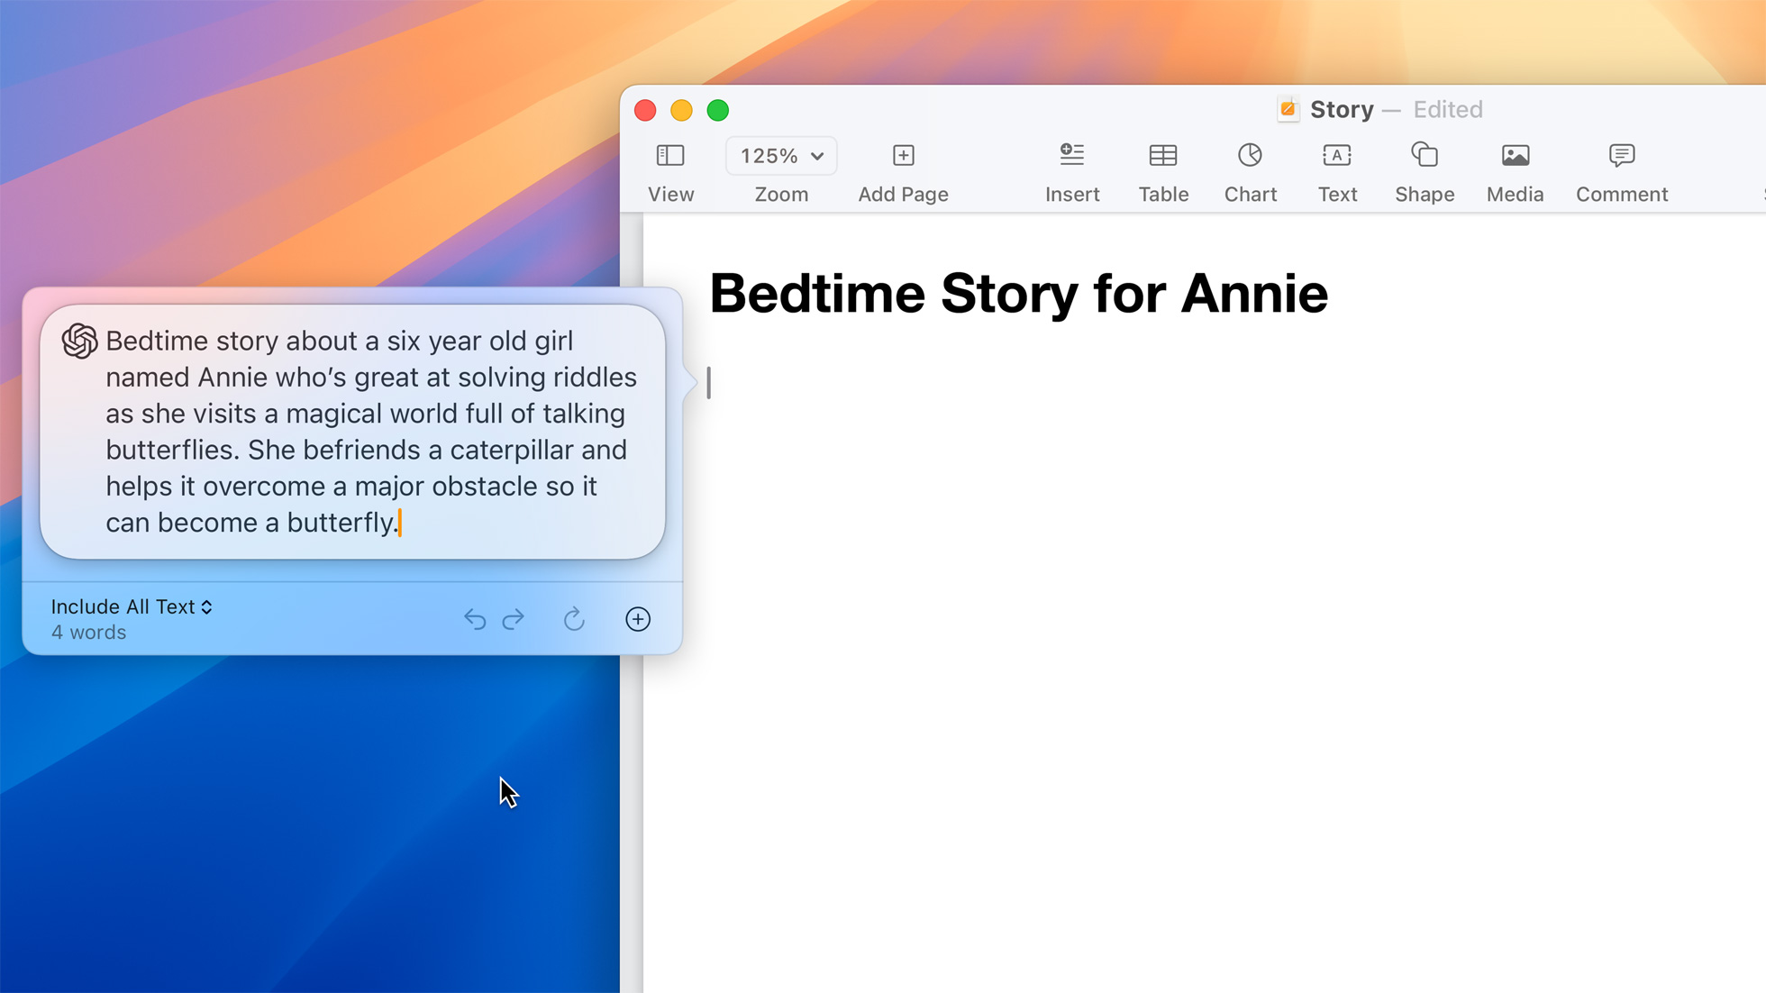Add a Text box
This screenshot has width=1766, height=993.
pyautogui.click(x=1336, y=171)
